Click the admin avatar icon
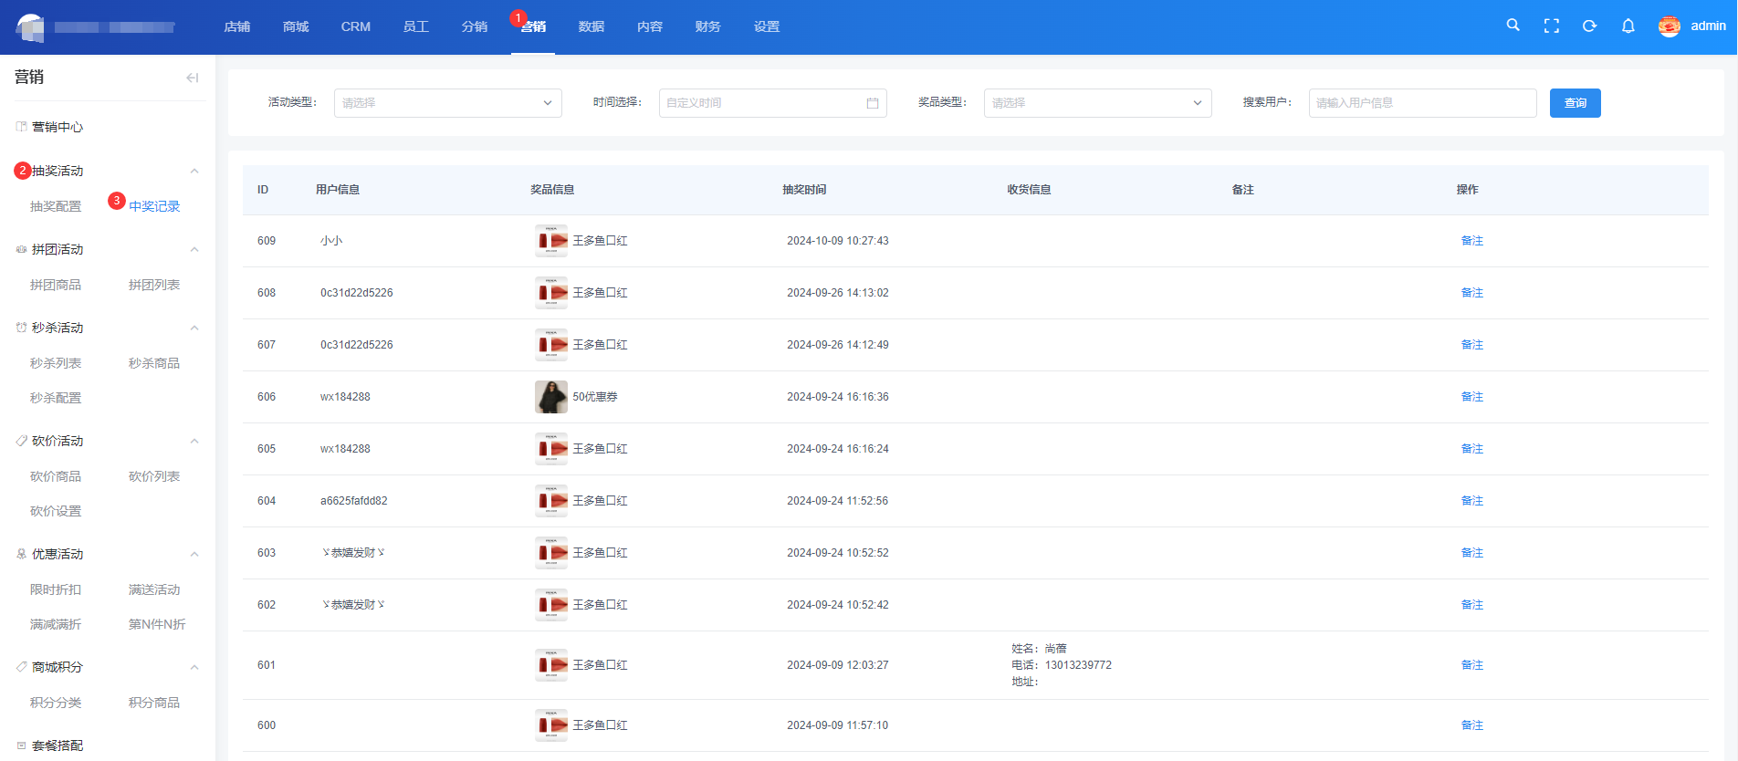The height and width of the screenshot is (761, 1738). coord(1670,26)
